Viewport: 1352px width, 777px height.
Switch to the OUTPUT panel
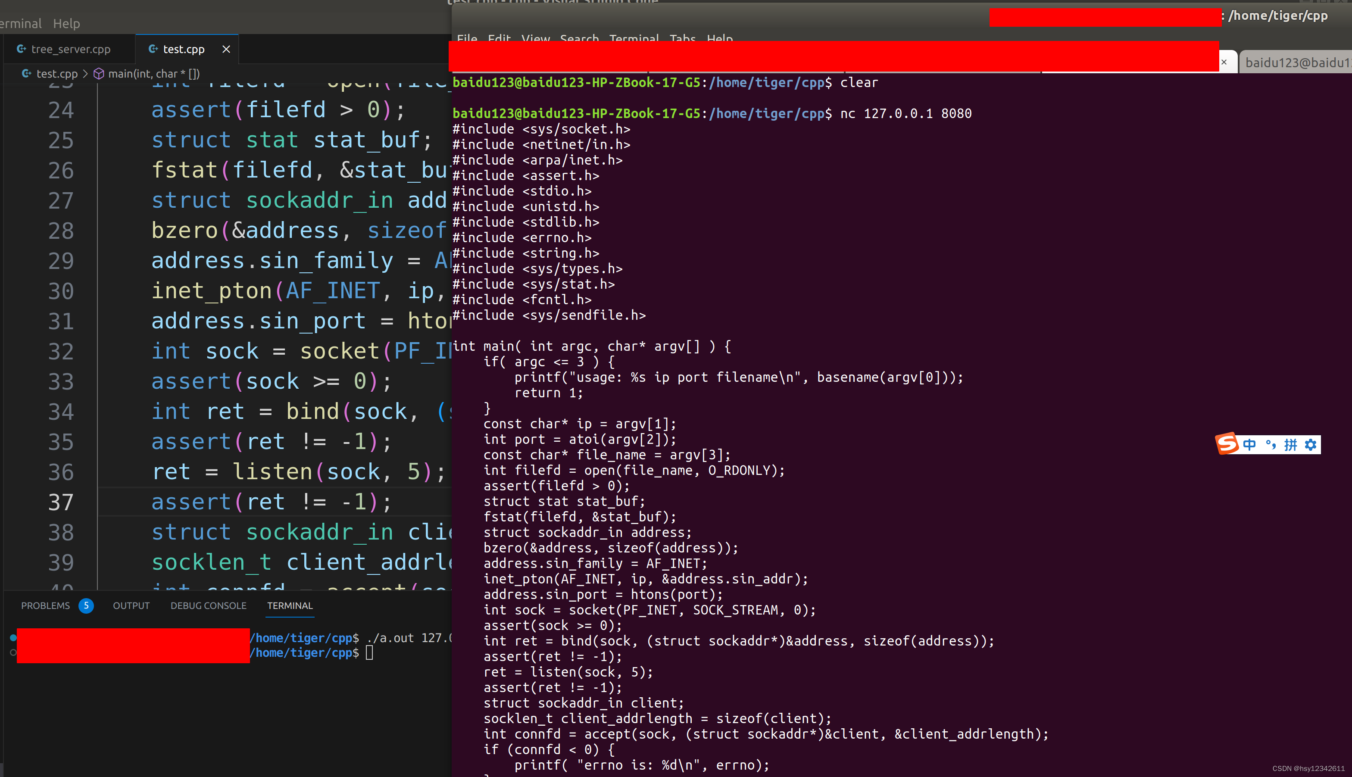(131, 605)
